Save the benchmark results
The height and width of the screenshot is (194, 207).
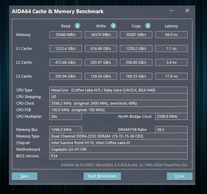[x=24, y=176]
